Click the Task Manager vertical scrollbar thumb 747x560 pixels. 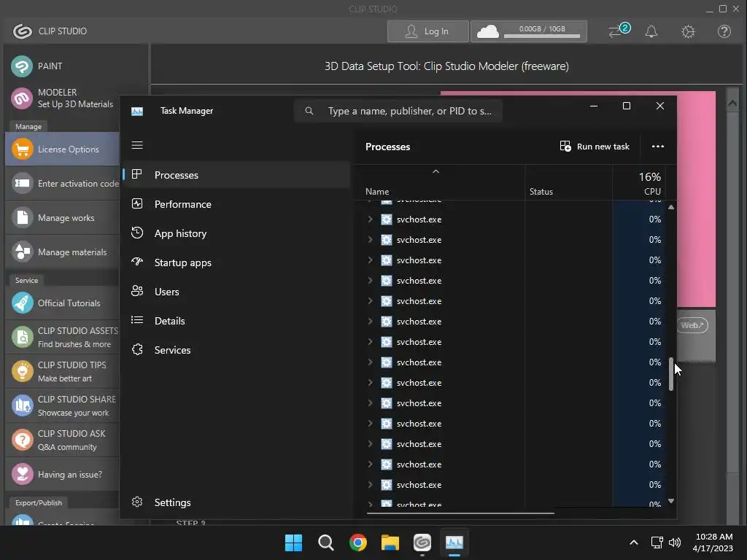[x=671, y=374]
